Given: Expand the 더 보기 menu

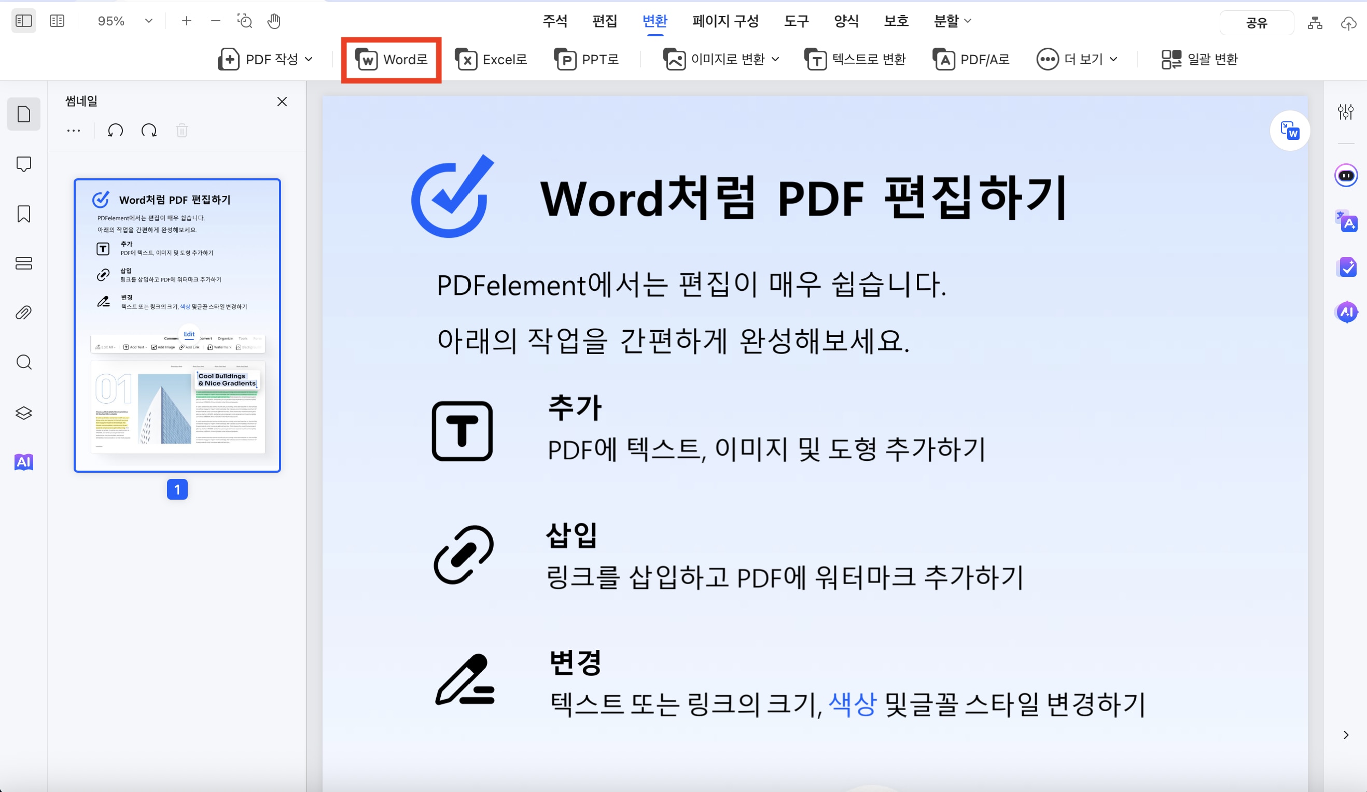Looking at the screenshot, I should (x=1077, y=59).
